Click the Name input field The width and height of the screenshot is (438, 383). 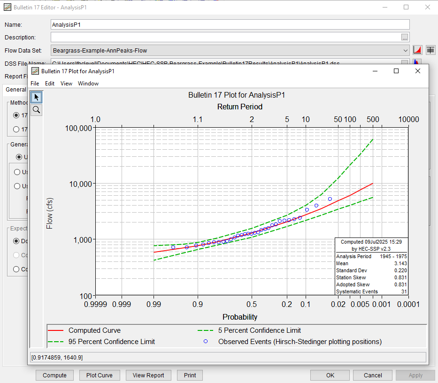(230, 24)
